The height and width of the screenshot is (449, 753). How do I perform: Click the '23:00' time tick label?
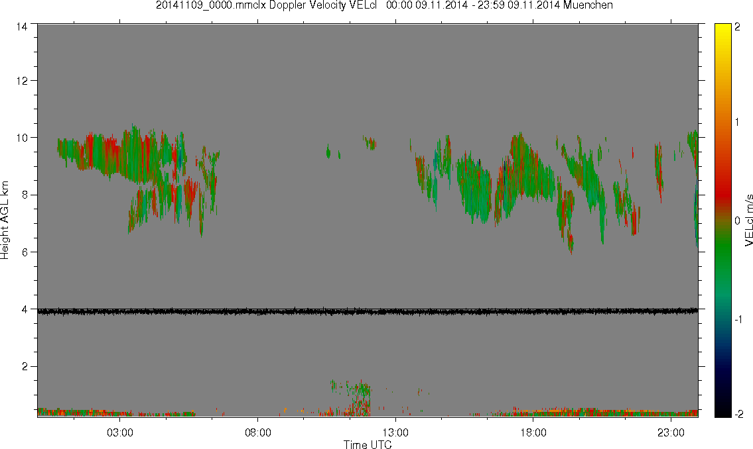(x=671, y=432)
